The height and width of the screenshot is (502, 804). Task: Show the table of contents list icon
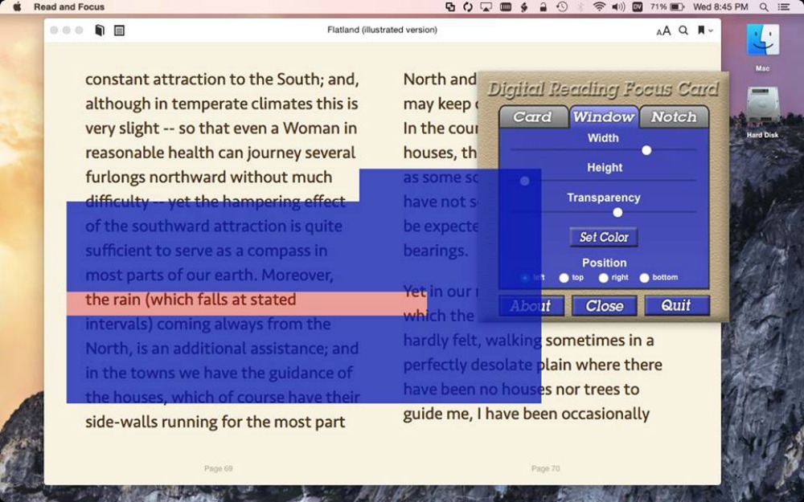[119, 31]
